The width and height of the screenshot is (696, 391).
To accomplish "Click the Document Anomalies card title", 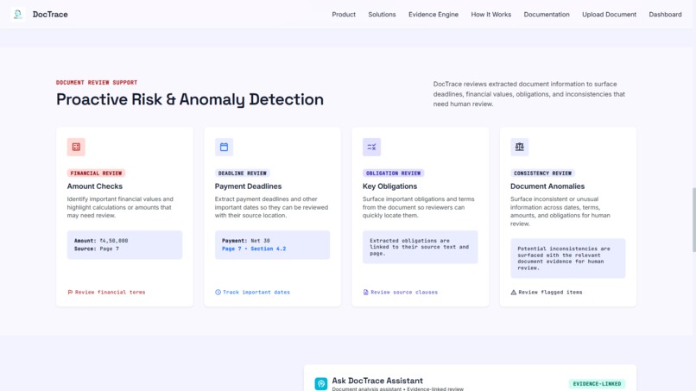I will (x=547, y=186).
